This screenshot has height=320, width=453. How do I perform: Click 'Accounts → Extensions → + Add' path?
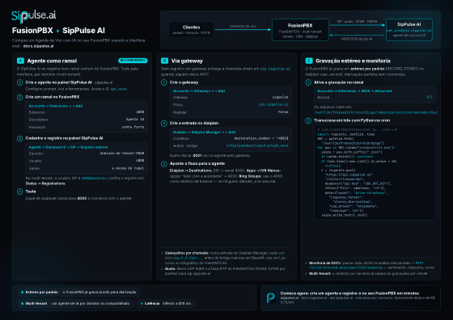pos(56,106)
